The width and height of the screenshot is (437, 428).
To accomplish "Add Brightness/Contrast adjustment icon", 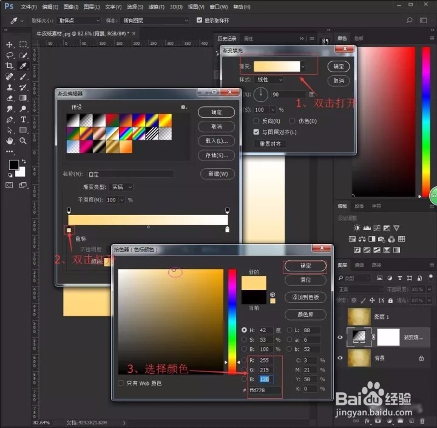I will click(357, 228).
